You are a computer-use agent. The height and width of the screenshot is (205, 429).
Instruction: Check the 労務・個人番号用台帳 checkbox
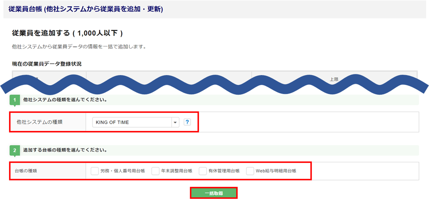pos(95,171)
